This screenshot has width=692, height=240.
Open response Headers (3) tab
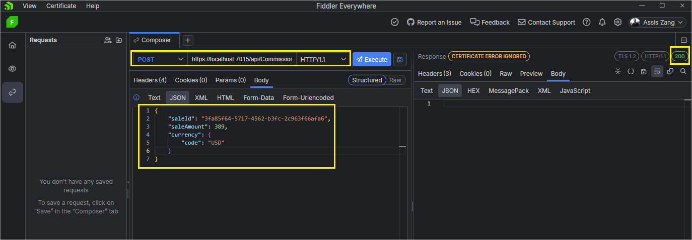(x=435, y=73)
